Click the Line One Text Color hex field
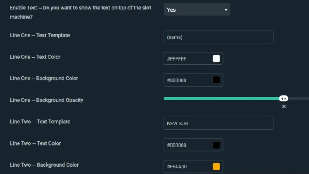Screen dimensions: 309x174 tap(187, 59)
